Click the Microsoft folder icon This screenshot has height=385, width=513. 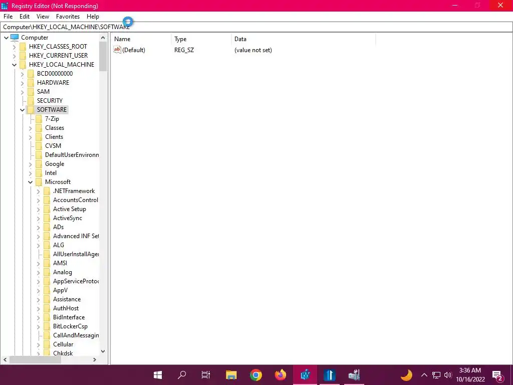39,181
